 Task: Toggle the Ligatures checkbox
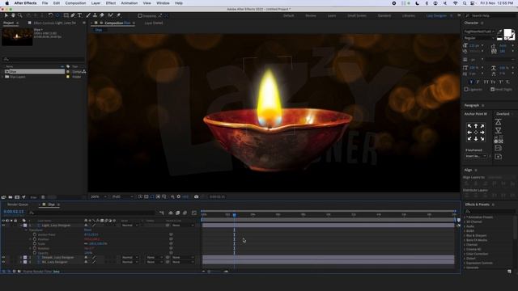(x=466, y=90)
